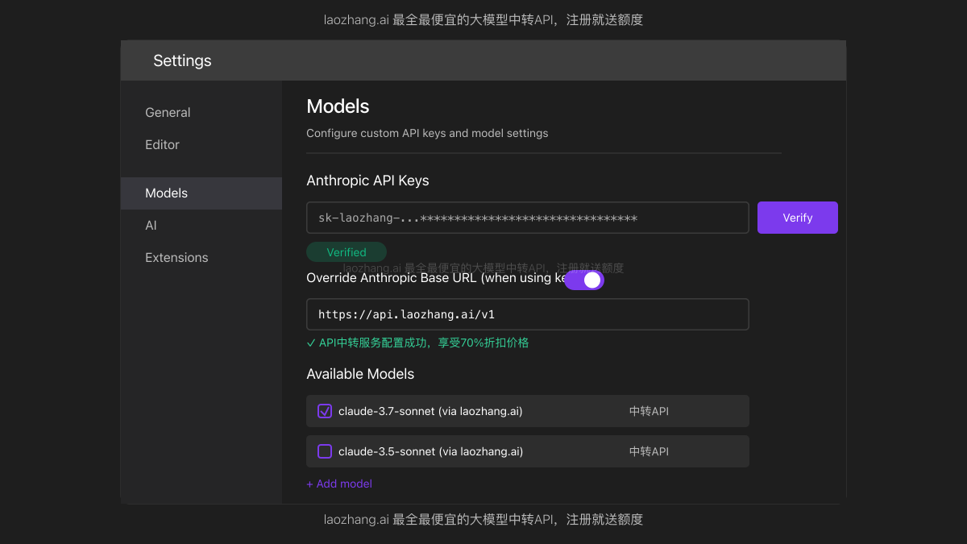
Task: Click the + Add model link
Action: click(x=339, y=484)
